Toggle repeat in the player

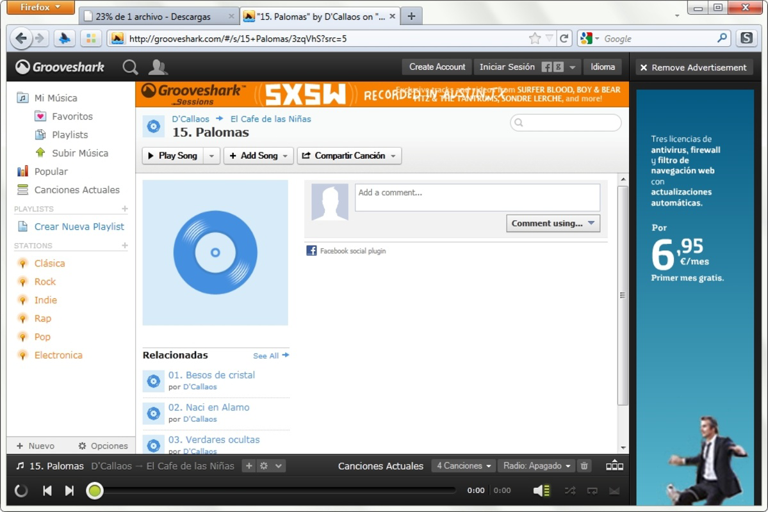coord(592,490)
